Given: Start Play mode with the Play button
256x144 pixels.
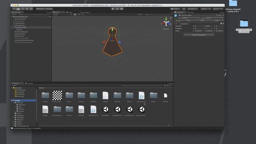Looking at the screenshot, I should click(x=113, y=9).
